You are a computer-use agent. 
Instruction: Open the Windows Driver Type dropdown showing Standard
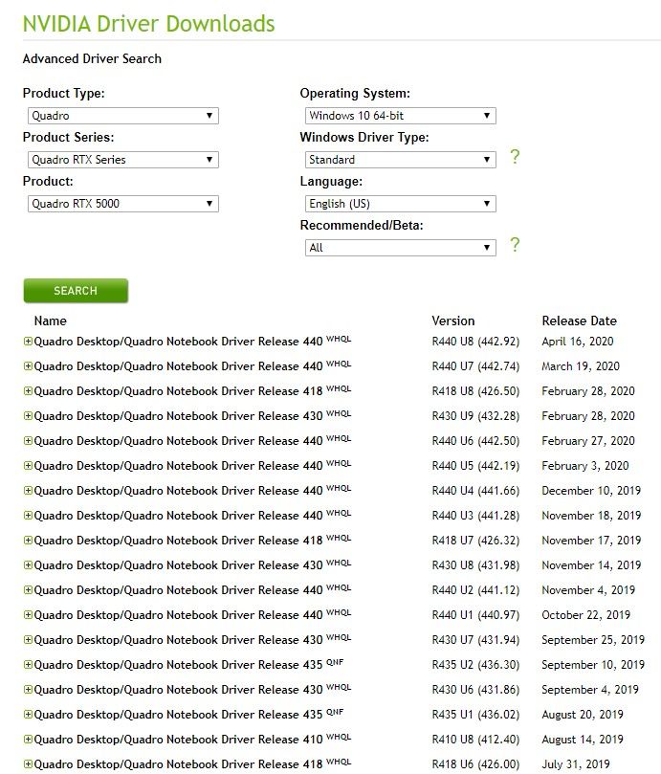click(x=401, y=160)
